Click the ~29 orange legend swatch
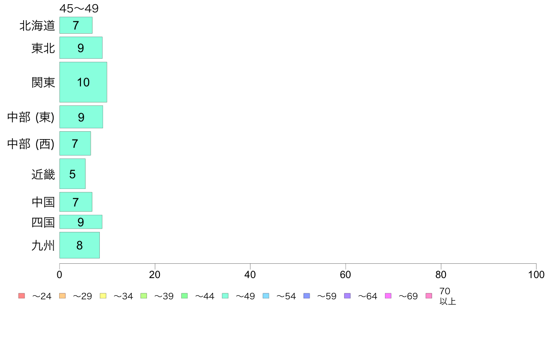 (x=62, y=296)
